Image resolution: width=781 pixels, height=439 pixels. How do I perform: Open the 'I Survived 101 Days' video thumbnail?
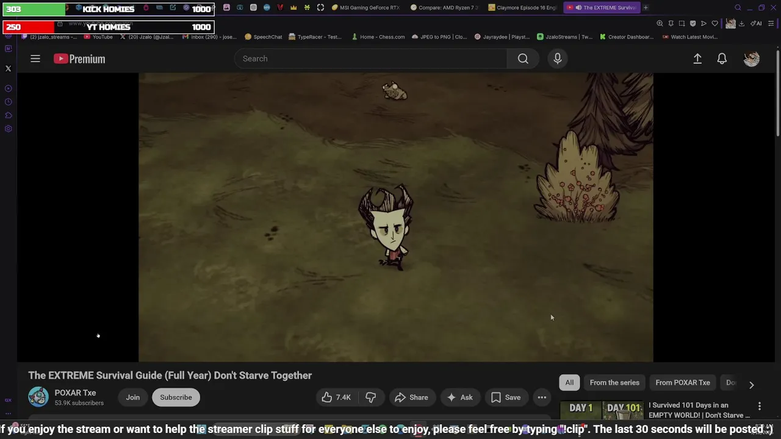601,410
